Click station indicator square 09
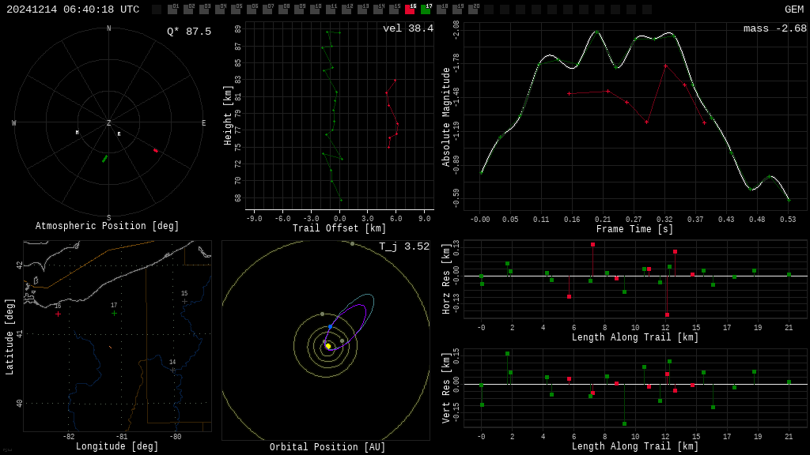810x455 pixels. pos(299,9)
